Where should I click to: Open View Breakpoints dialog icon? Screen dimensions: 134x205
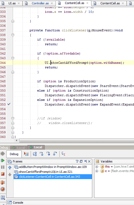[3, 182]
